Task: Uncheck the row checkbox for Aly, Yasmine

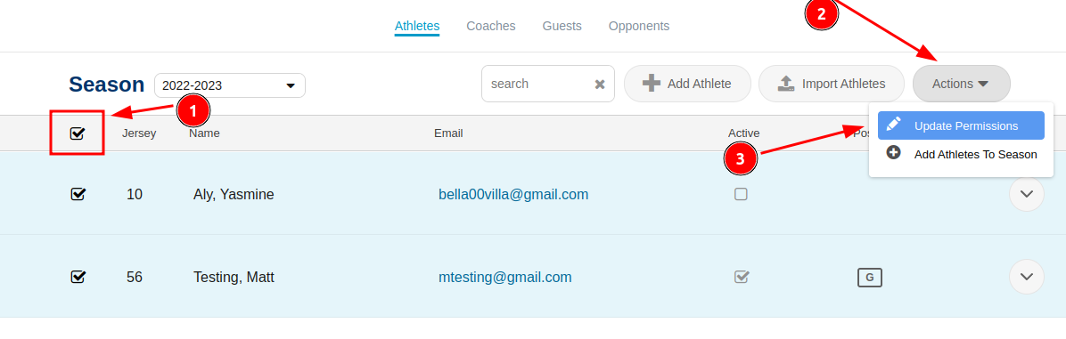Action: [x=78, y=195]
